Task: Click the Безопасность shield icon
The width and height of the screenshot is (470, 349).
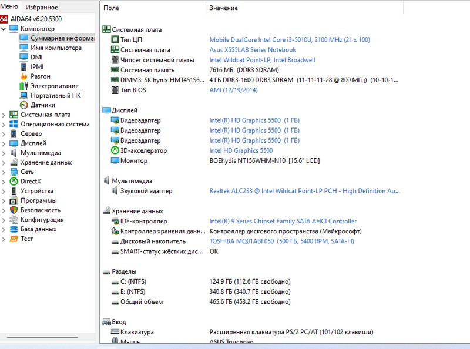Action: [14, 210]
